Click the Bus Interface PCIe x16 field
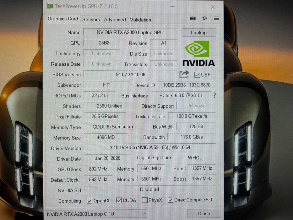The width and height of the screenshot is (293, 220). click(x=181, y=96)
